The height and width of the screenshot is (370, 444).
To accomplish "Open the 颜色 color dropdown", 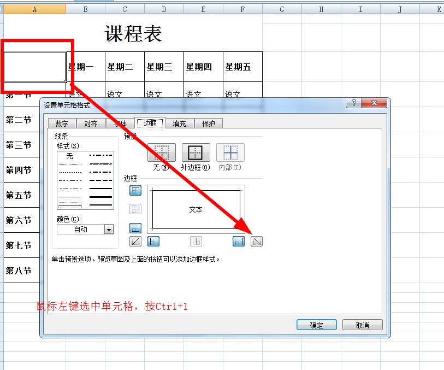I will tap(108, 228).
